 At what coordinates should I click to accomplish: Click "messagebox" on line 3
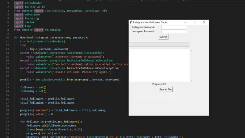pyautogui.click(x=74, y=11)
